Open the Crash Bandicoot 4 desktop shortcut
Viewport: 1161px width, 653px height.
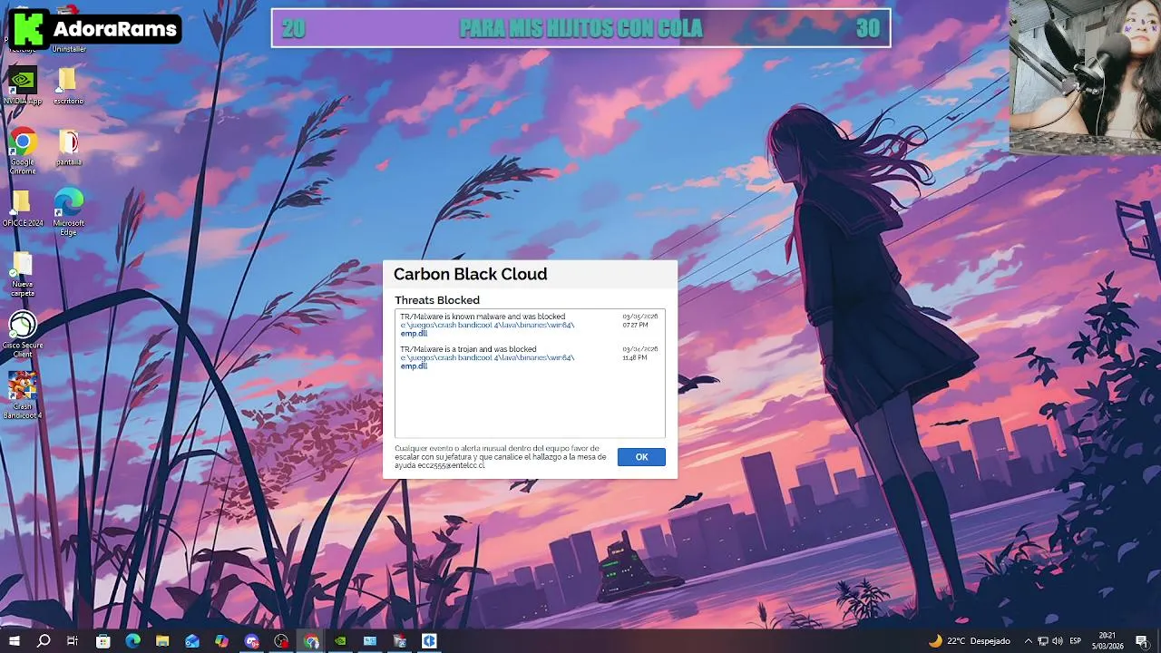23,395
